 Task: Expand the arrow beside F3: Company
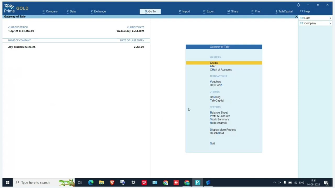tap(330, 23)
